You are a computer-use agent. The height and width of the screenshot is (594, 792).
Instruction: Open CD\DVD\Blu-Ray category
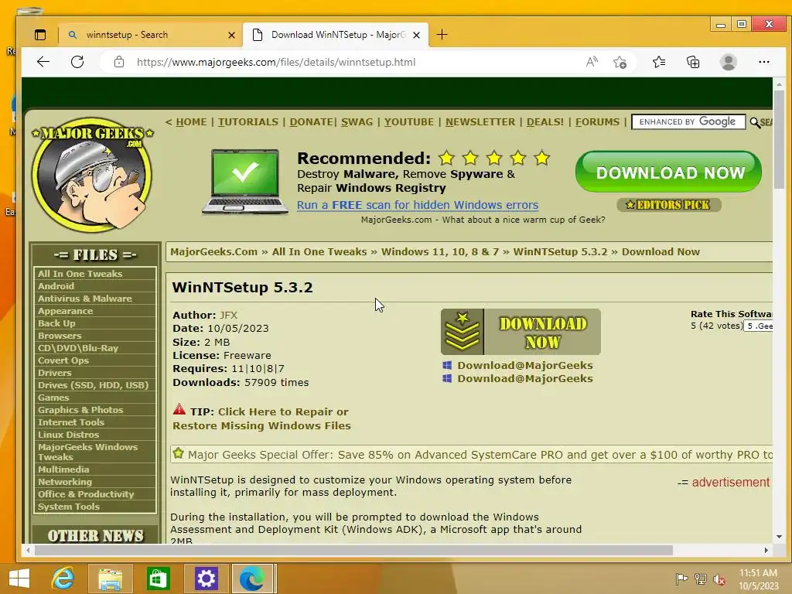click(x=78, y=348)
